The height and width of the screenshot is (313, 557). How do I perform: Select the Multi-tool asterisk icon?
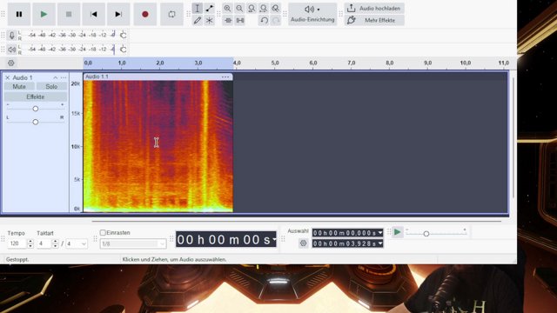point(210,20)
